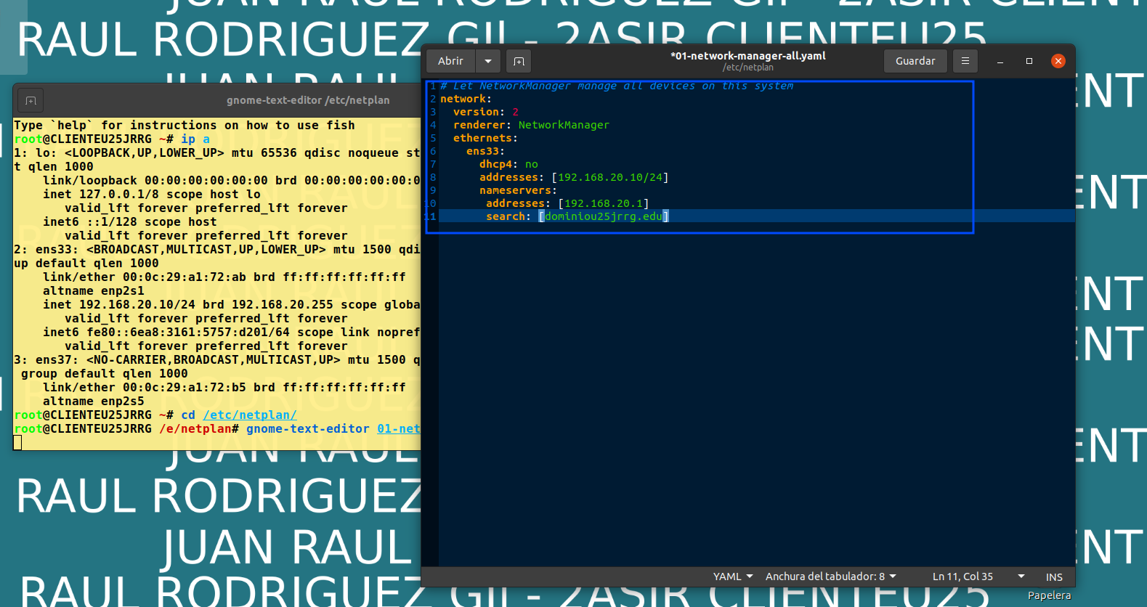
Task: Click the 'ens33:' line in editor
Action: pos(485,151)
